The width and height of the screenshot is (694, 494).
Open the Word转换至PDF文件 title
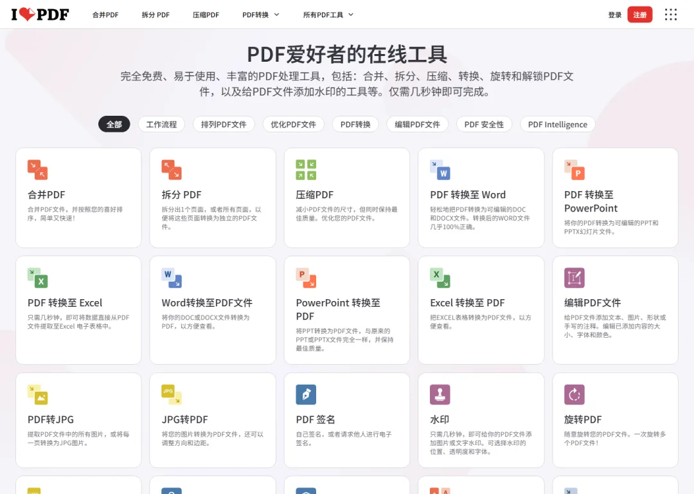[x=207, y=302]
